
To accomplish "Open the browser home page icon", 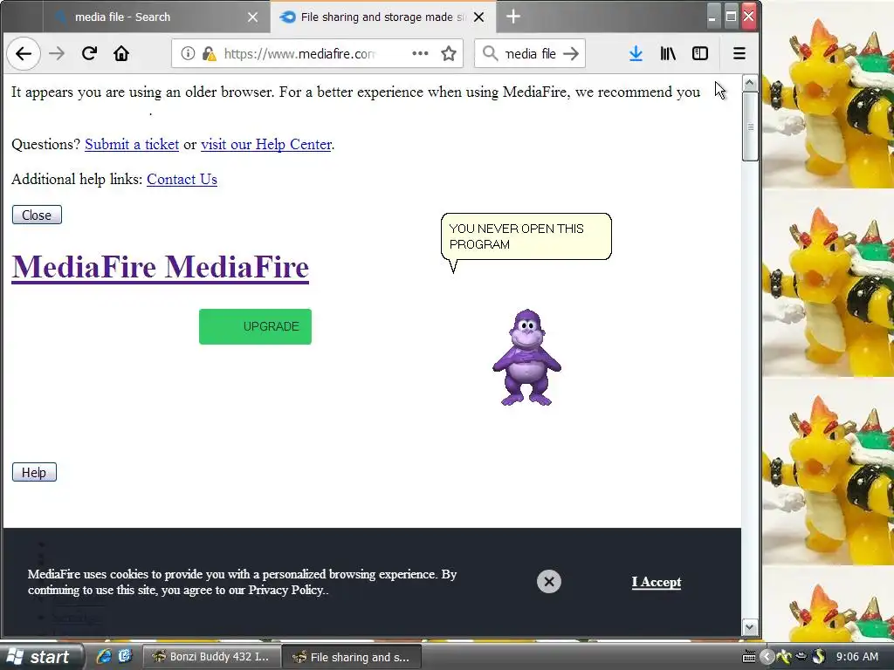I will click(x=120, y=53).
